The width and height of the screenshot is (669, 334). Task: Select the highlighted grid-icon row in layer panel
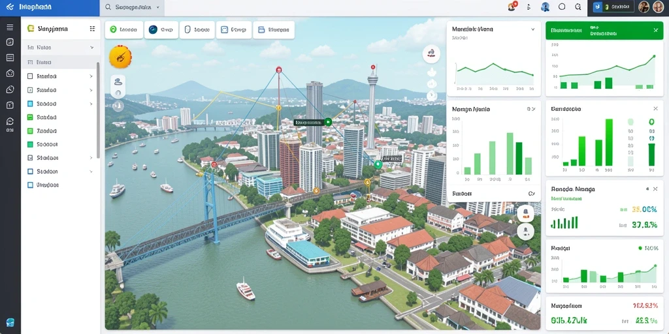(x=59, y=62)
